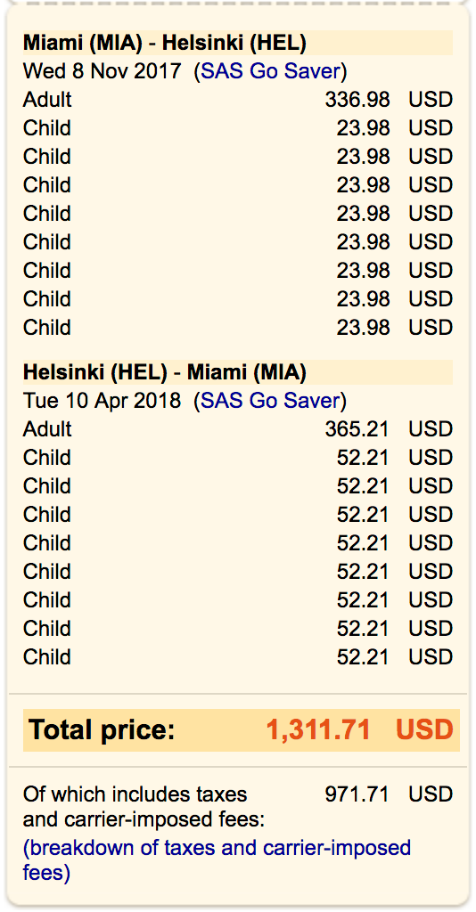476x912 pixels.
Task: Click the first 52.21 Child fare row
Action: click(237, 457)
